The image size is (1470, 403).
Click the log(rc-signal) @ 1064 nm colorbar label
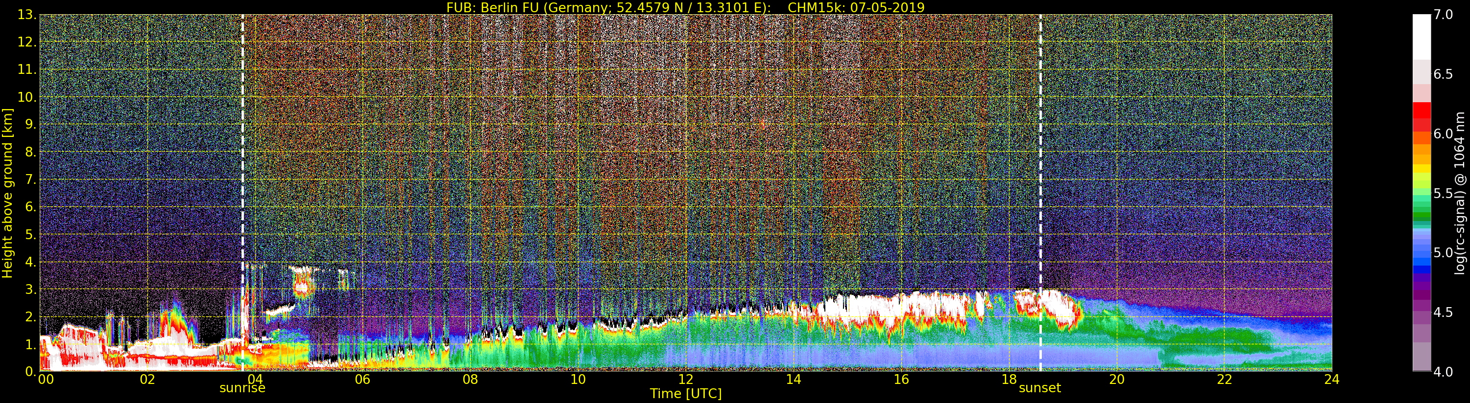[1460, 193]
